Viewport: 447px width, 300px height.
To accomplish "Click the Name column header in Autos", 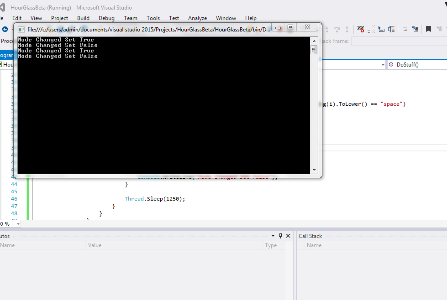I will tap(7, 245).
